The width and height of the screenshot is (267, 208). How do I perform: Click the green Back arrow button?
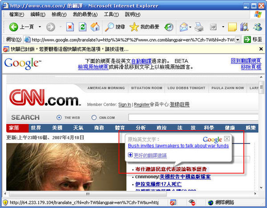click(x=13, y=27)
